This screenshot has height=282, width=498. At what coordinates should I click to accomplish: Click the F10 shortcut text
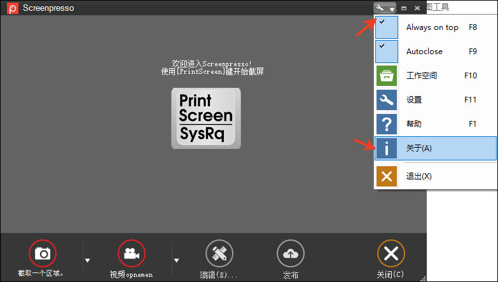point(471,76)
